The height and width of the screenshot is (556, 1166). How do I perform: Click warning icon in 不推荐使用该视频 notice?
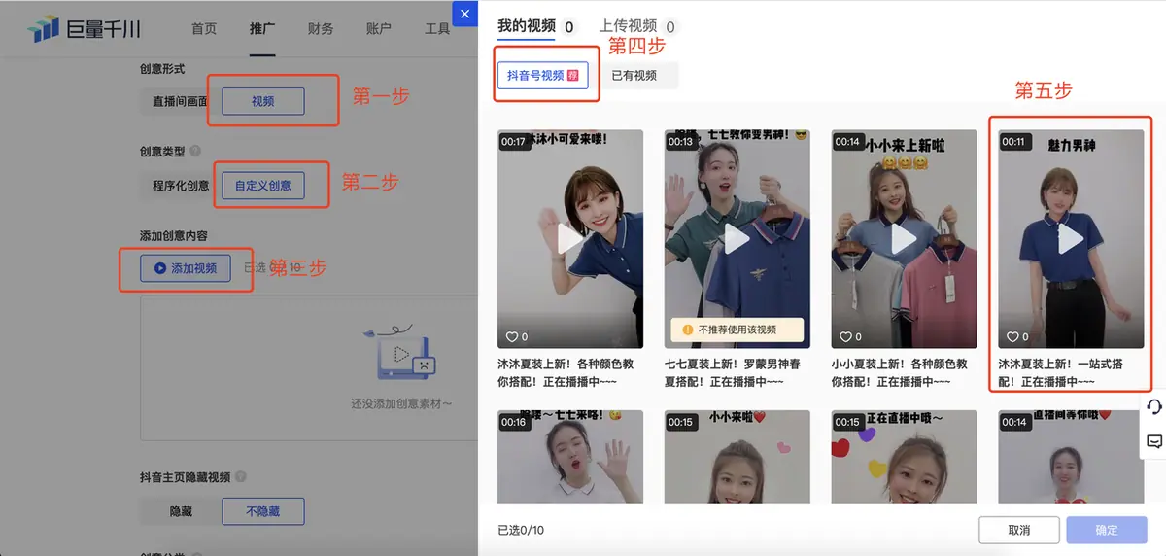point(688,330)
